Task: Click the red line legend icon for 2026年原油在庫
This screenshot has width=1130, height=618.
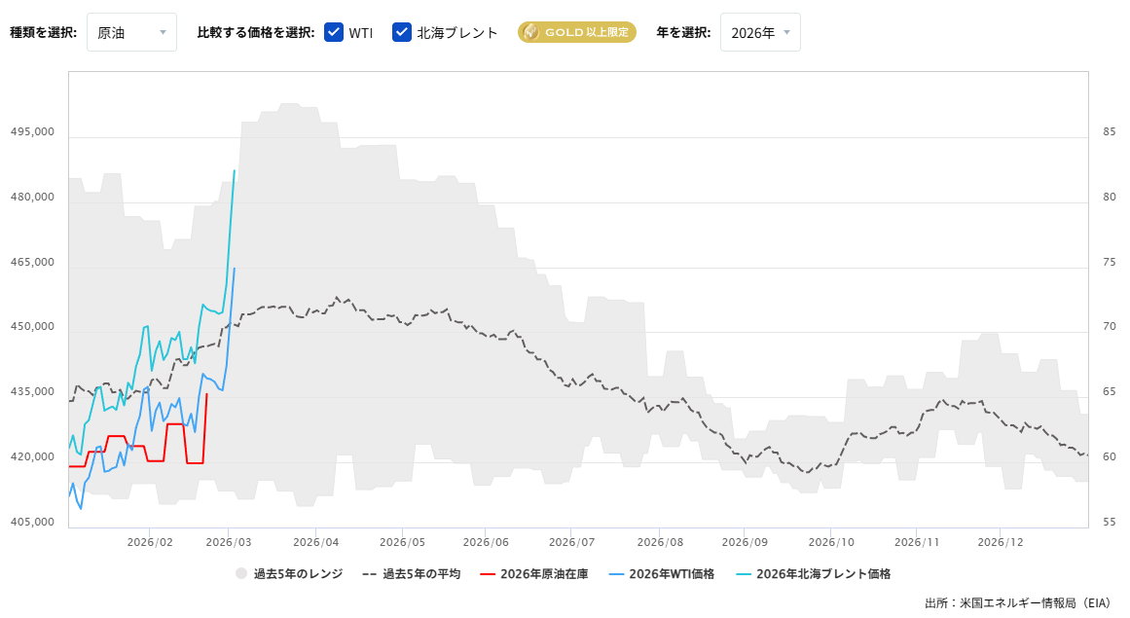Action: (489, 573)
